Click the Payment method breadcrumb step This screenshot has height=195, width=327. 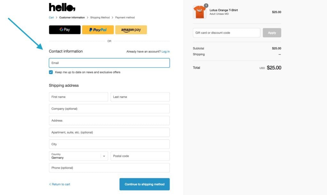(125, 18)
